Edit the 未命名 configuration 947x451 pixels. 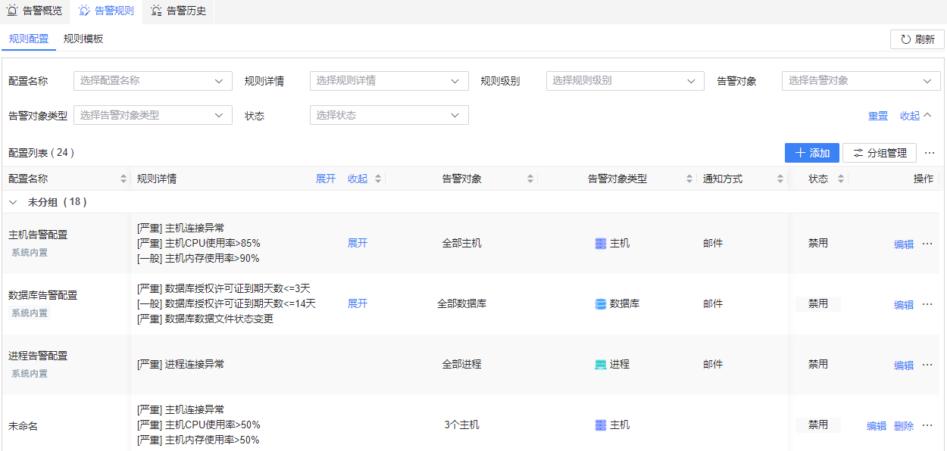pos(877,426)
